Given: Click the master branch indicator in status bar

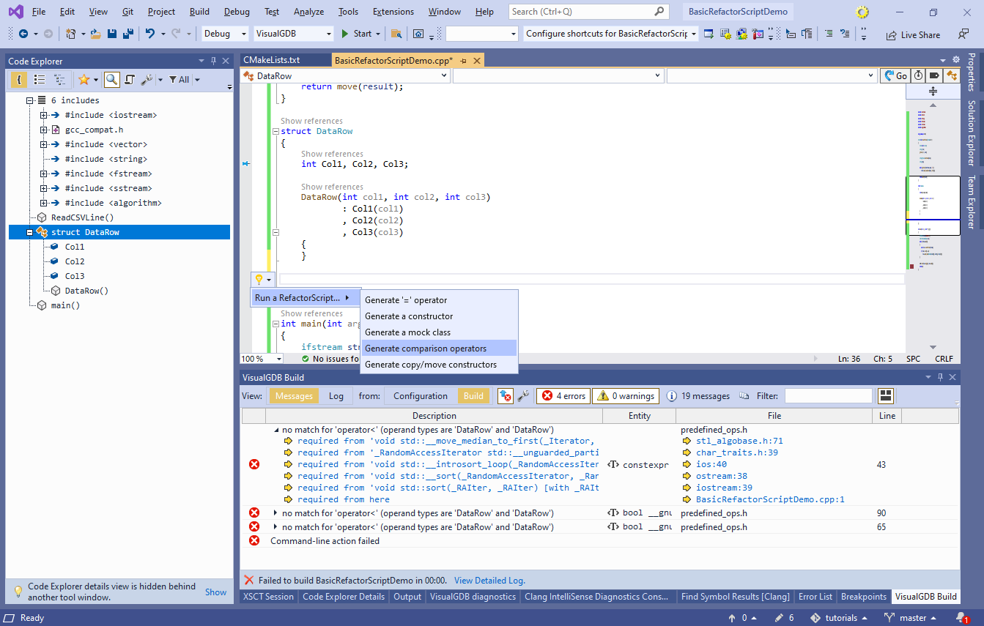Looking at the screenshot, I should 911,618.
